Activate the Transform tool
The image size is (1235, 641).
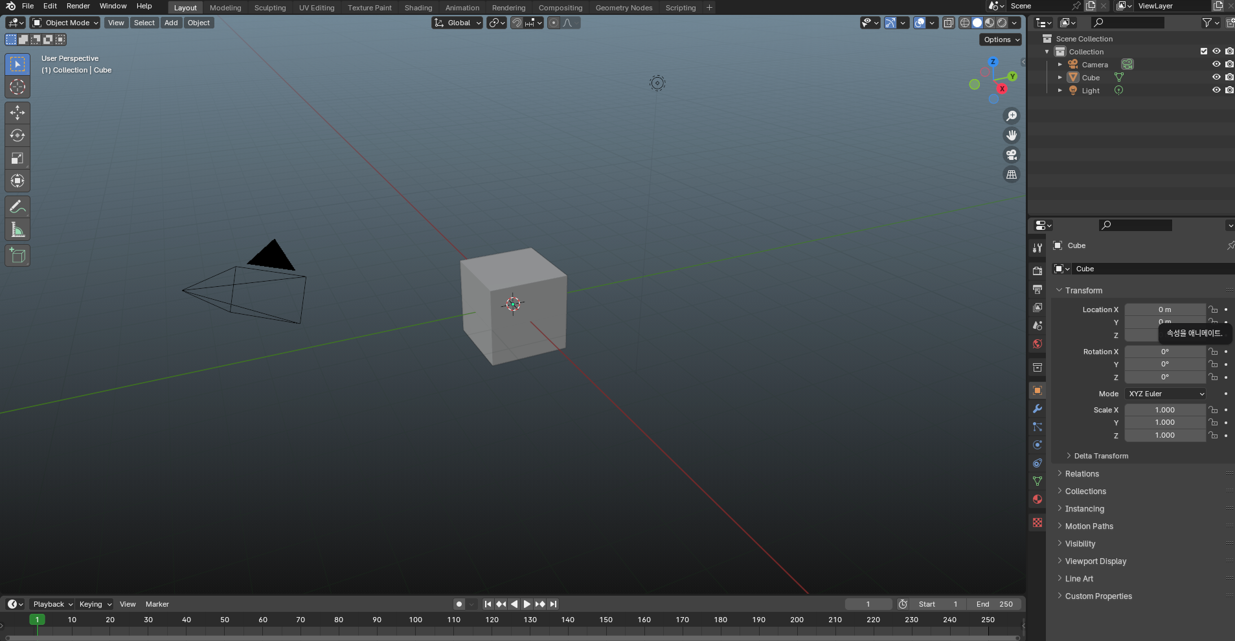(17, 181)
